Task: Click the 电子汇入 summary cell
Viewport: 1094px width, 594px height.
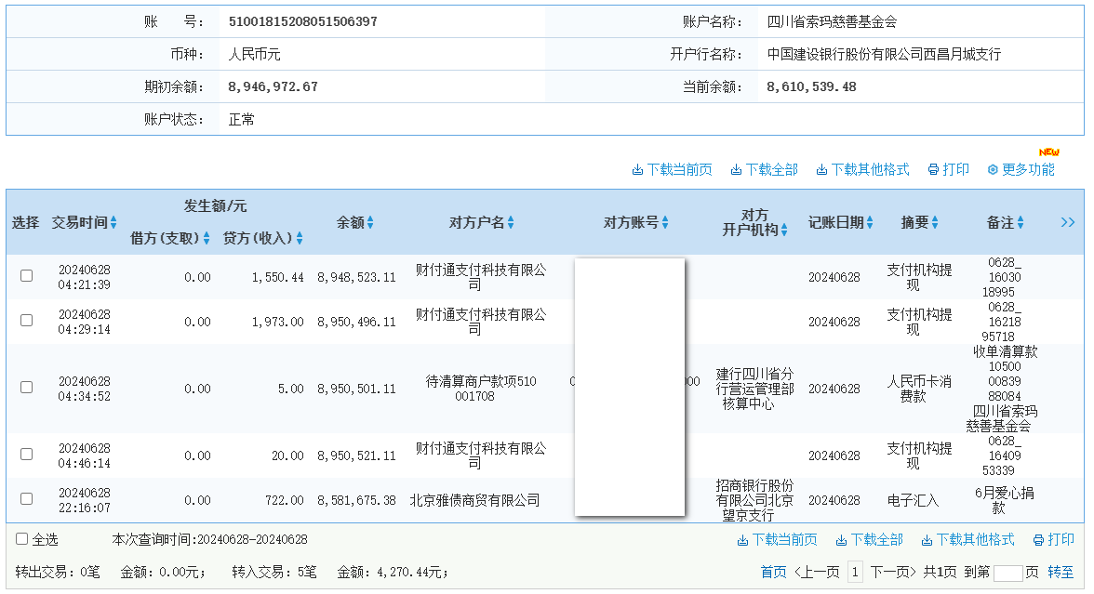Action: (913, 500)
